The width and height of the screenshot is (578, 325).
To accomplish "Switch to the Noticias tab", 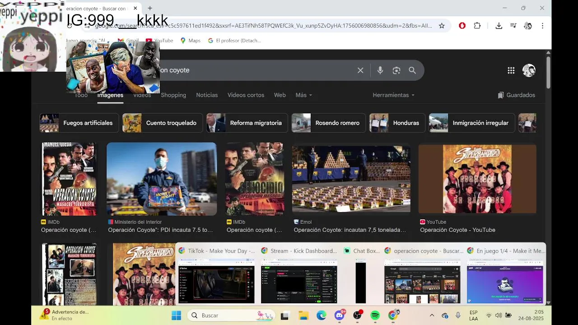I will coord(207,95).
